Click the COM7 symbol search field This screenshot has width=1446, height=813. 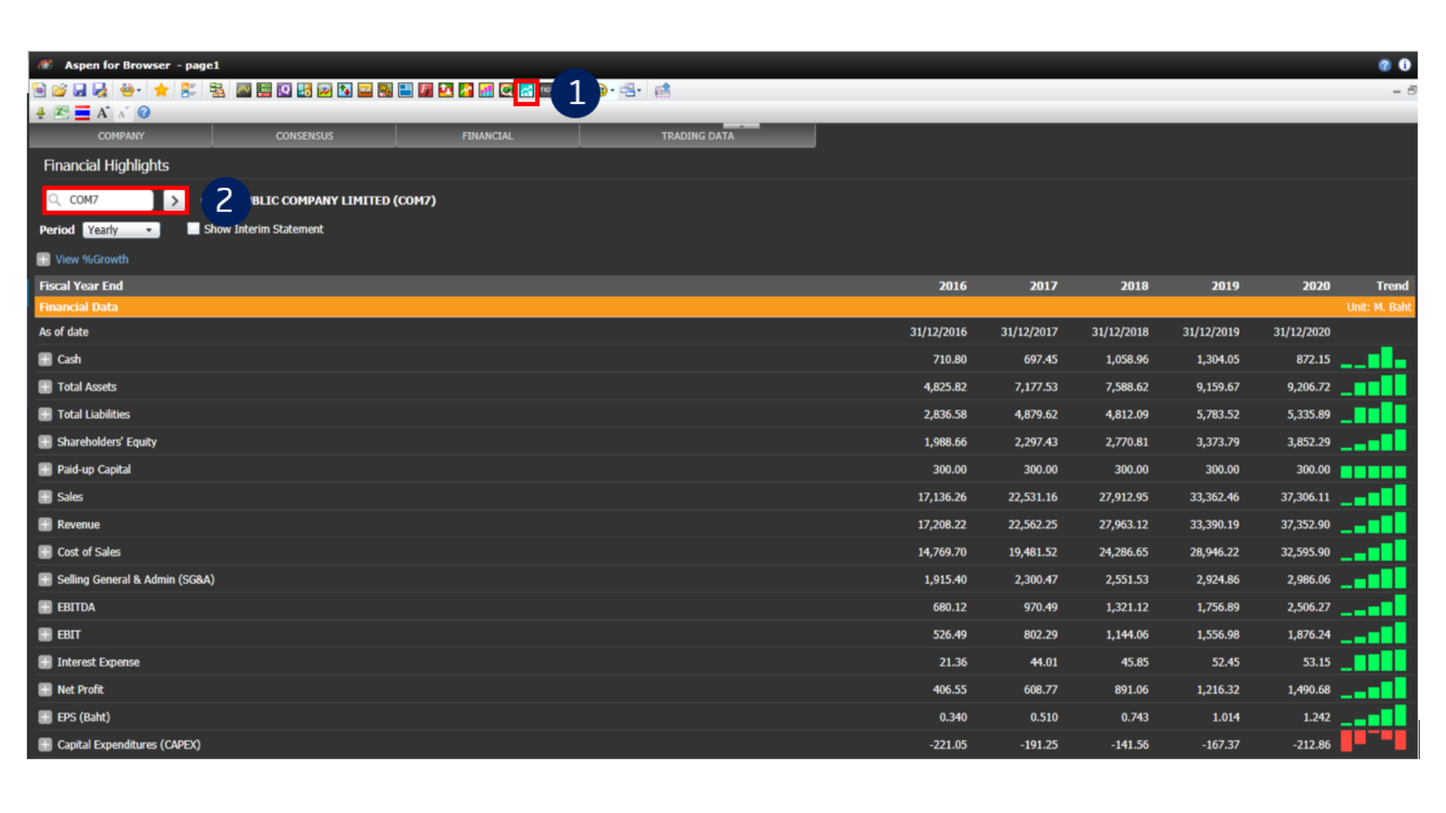[100, 200]
